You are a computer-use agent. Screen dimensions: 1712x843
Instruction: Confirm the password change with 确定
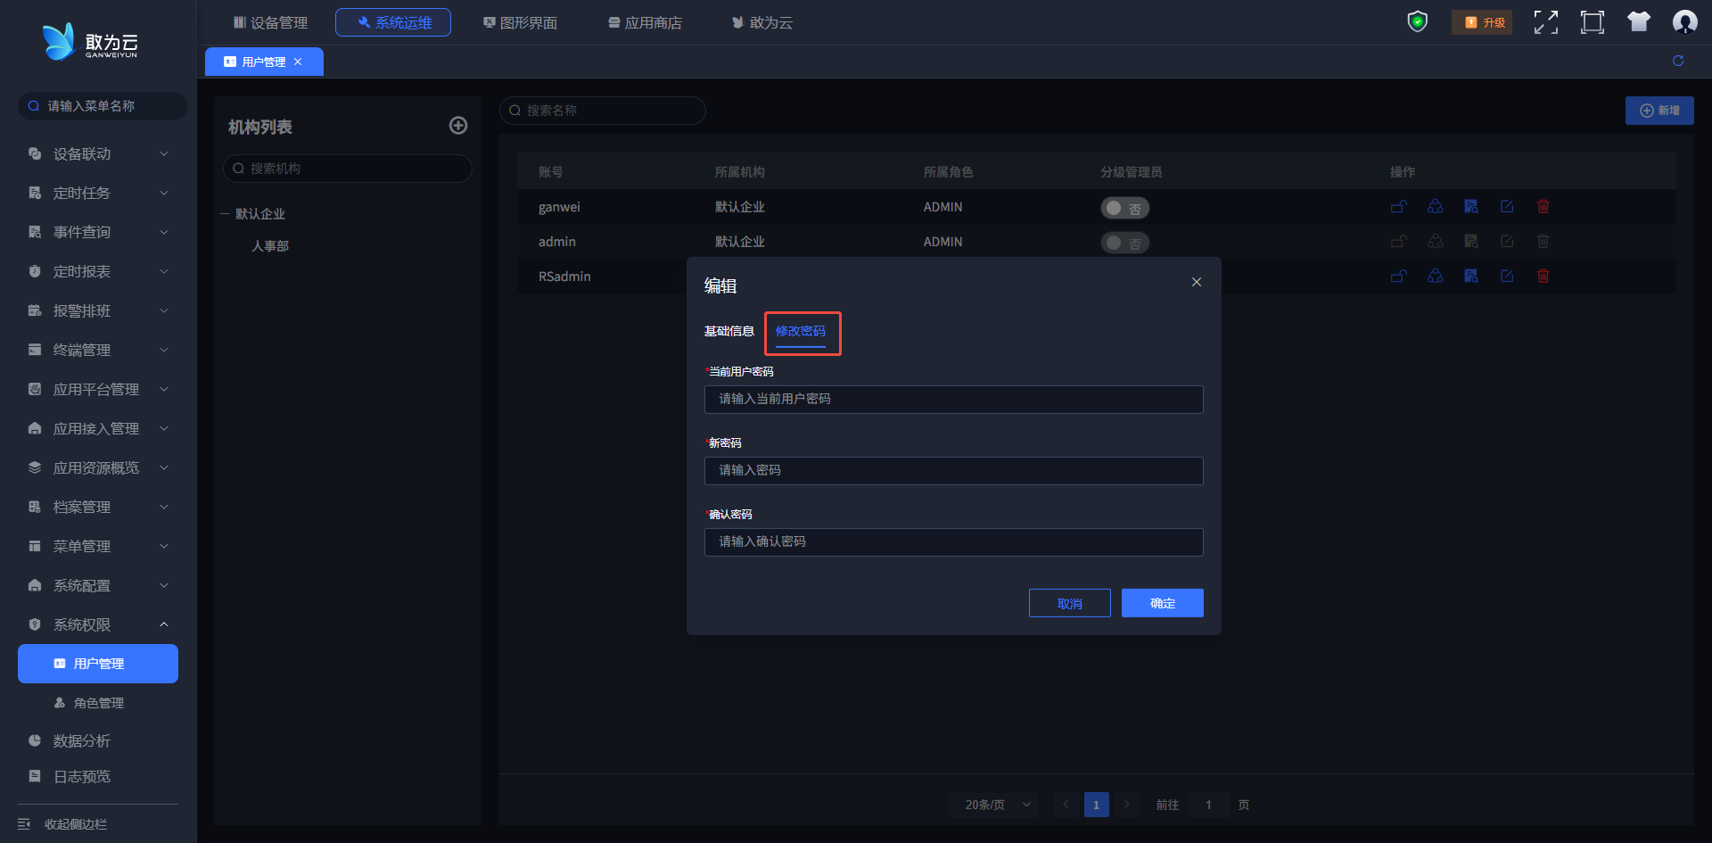1163,603
